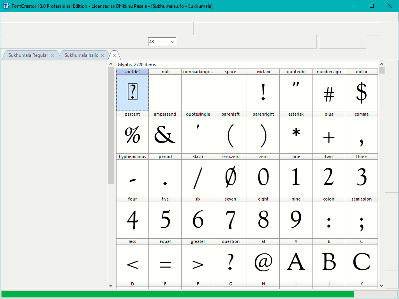Click the green loading progress bar
Screen dimensions: 399x299
click(177, 294)
